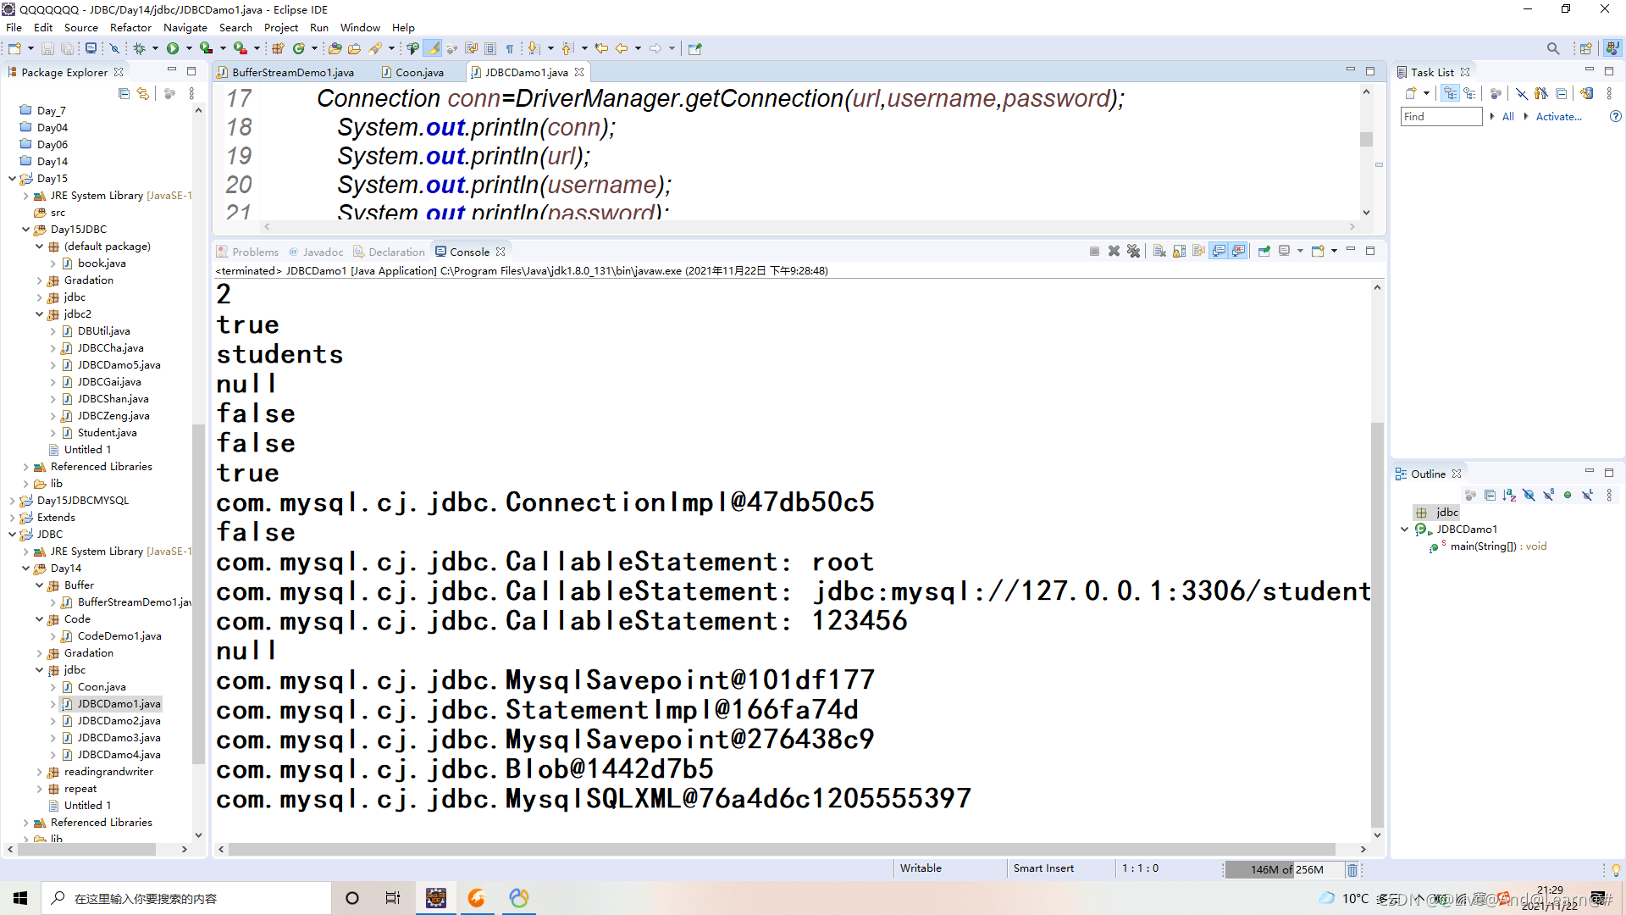Click Remove All Terminated Launches icon
1626x915 pixels.
coord(1134,251)
